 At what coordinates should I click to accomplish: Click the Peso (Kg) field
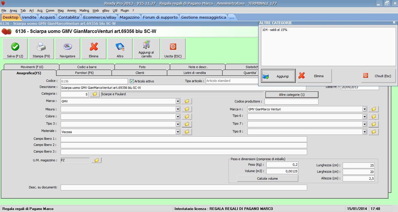(282, 165)
